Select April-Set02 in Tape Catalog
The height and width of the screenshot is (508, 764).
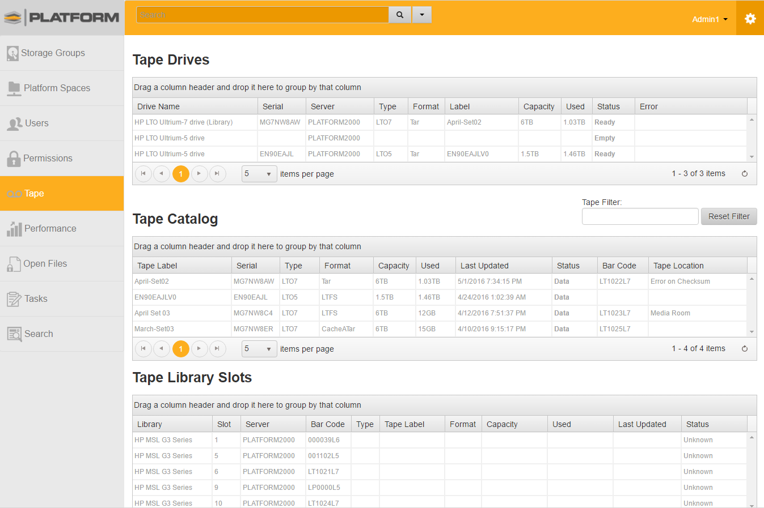pos(151,281)
